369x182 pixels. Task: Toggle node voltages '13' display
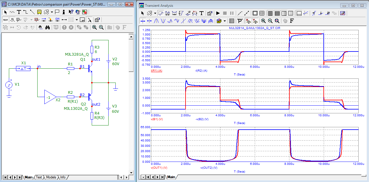click(x=36, y=20)
